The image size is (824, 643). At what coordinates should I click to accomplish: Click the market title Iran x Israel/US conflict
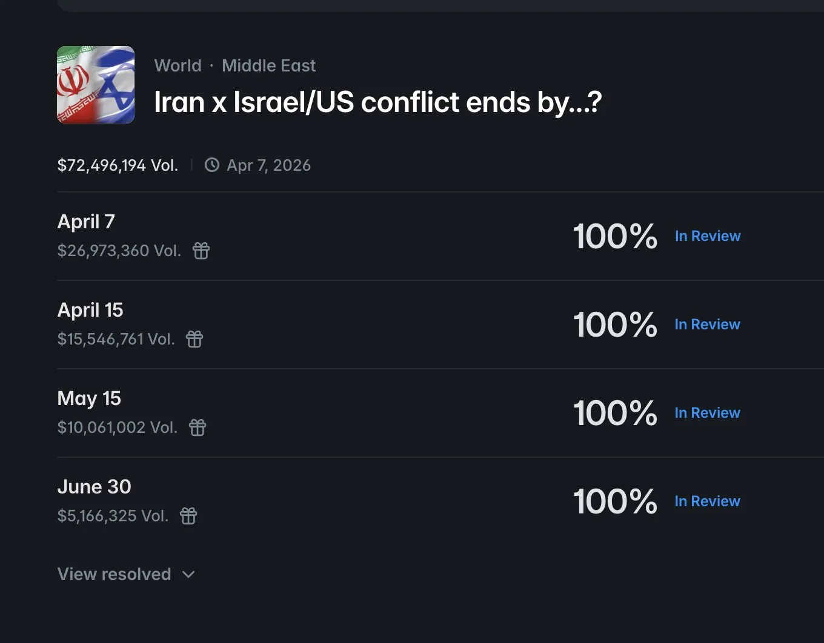[377, 102]
